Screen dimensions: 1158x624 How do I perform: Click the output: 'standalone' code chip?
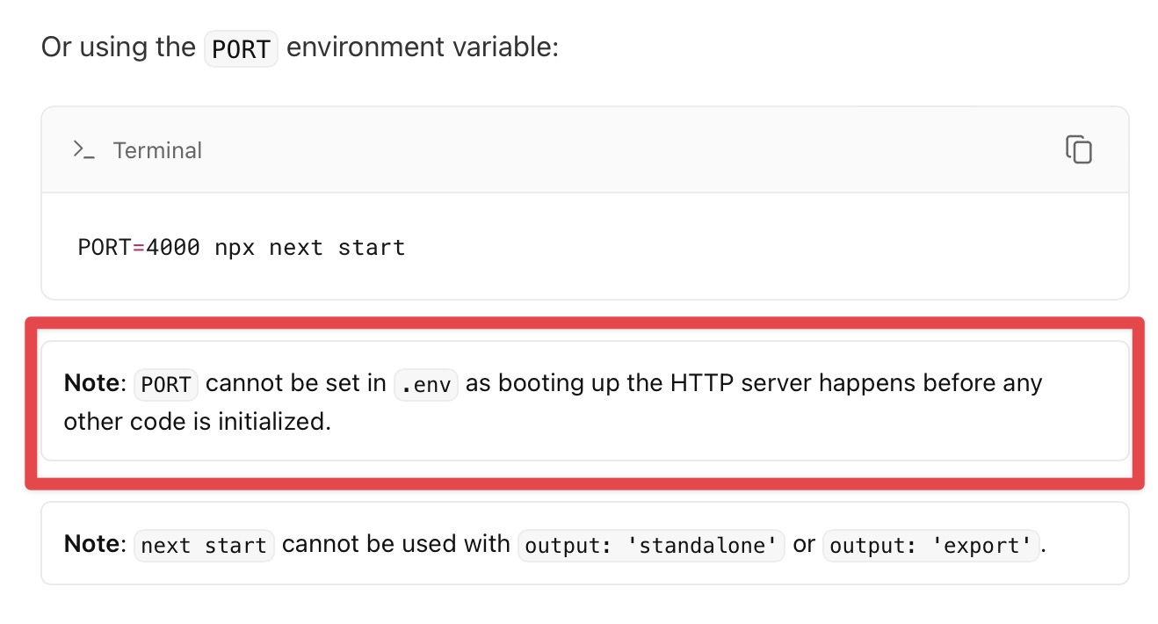[650, 545]
